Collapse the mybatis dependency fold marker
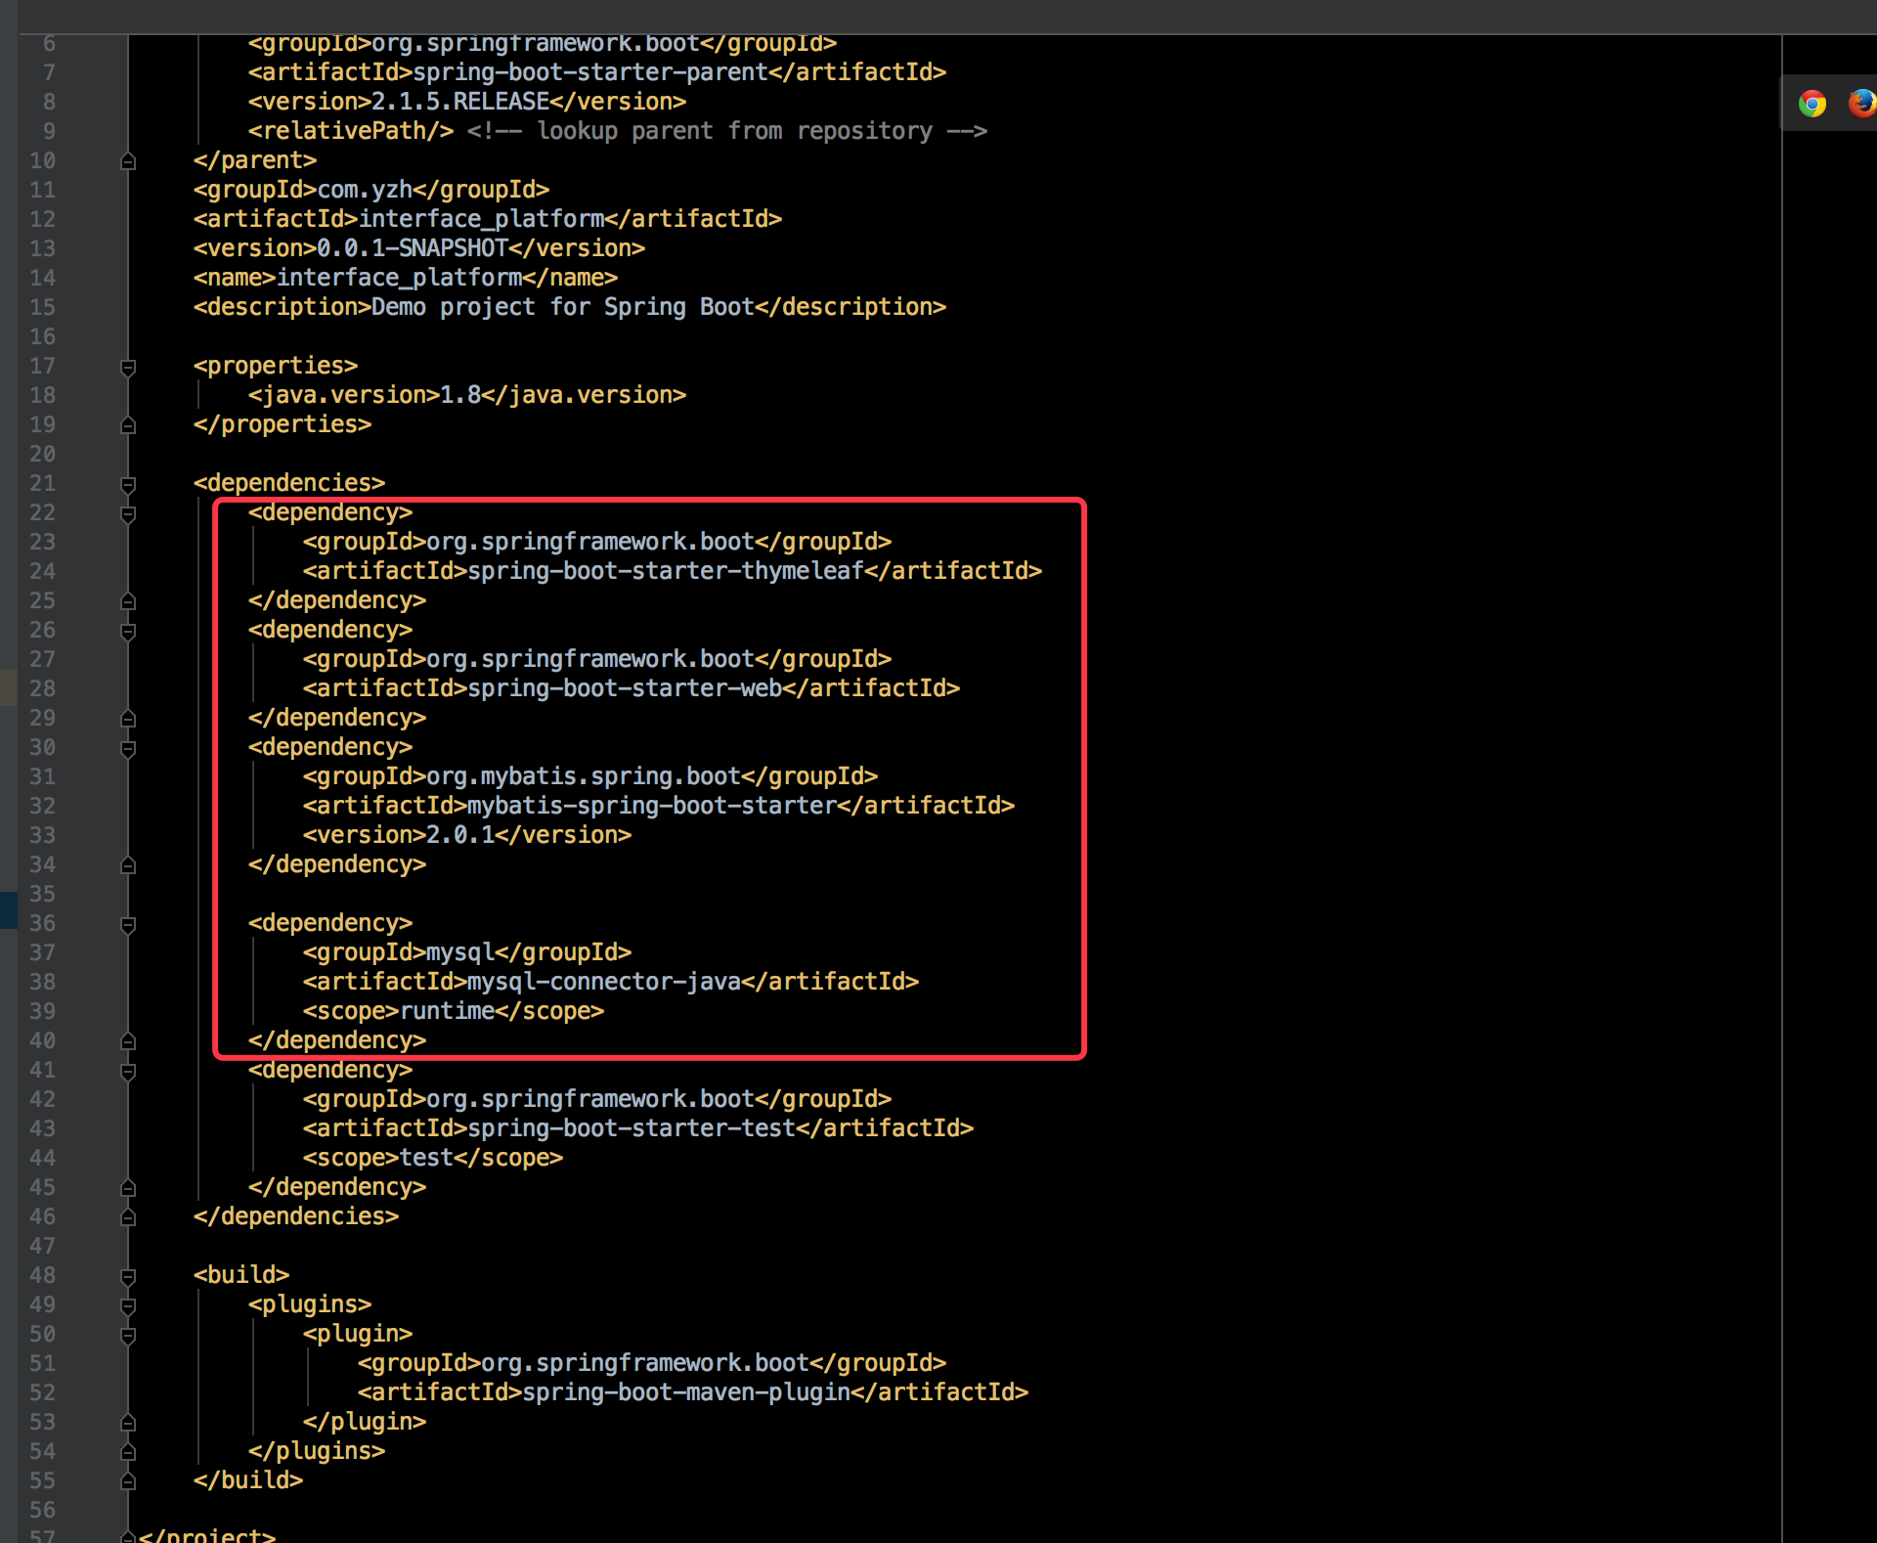Viewport: 1877px width, 1543px height. 128,748
